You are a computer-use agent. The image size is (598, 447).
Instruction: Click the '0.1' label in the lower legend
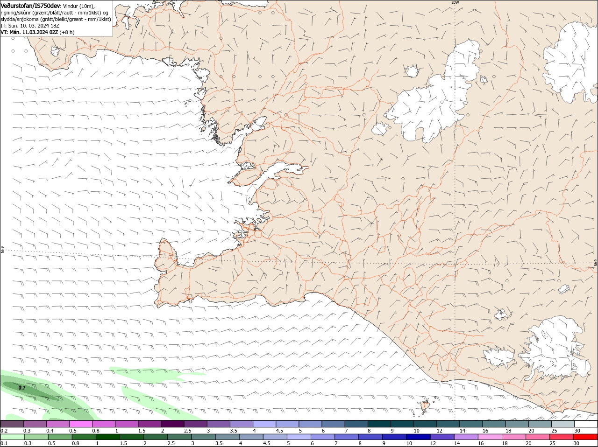click(4, 443)
